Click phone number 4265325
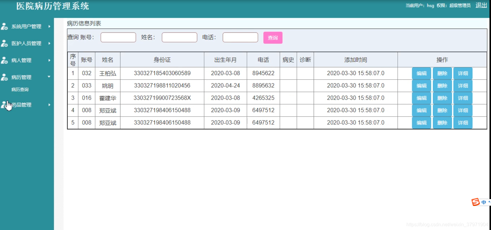Screen dimensions: 491x230 [x=263, y=98]
